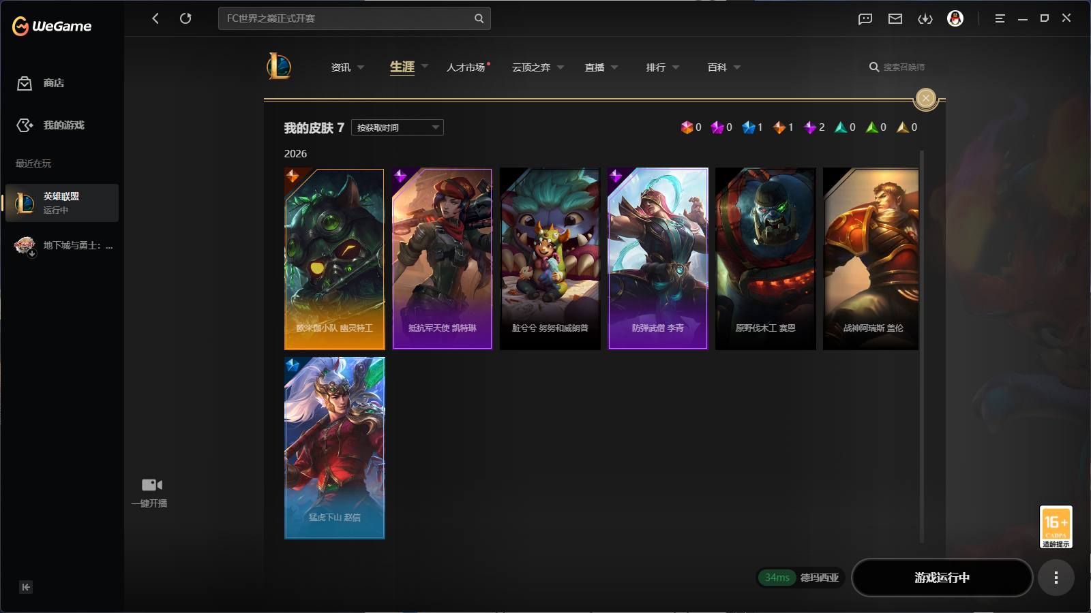Open the chat message icon in top bar

click(865, 19)
